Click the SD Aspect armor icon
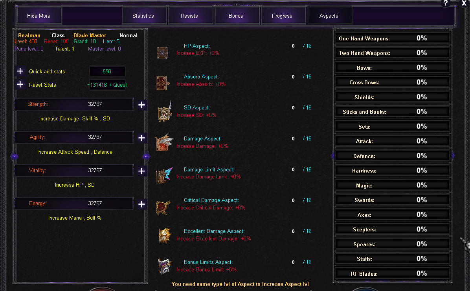470x291 pixels. tap(165, 112)
